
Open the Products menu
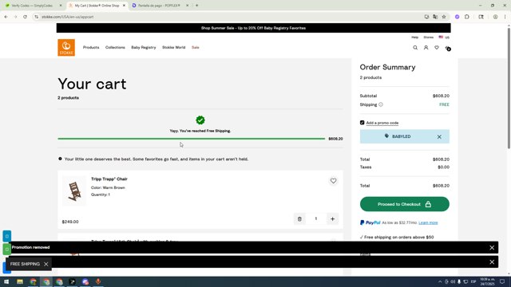point(91,48)
